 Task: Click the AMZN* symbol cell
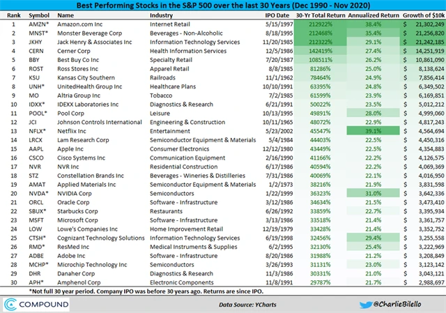39,24
